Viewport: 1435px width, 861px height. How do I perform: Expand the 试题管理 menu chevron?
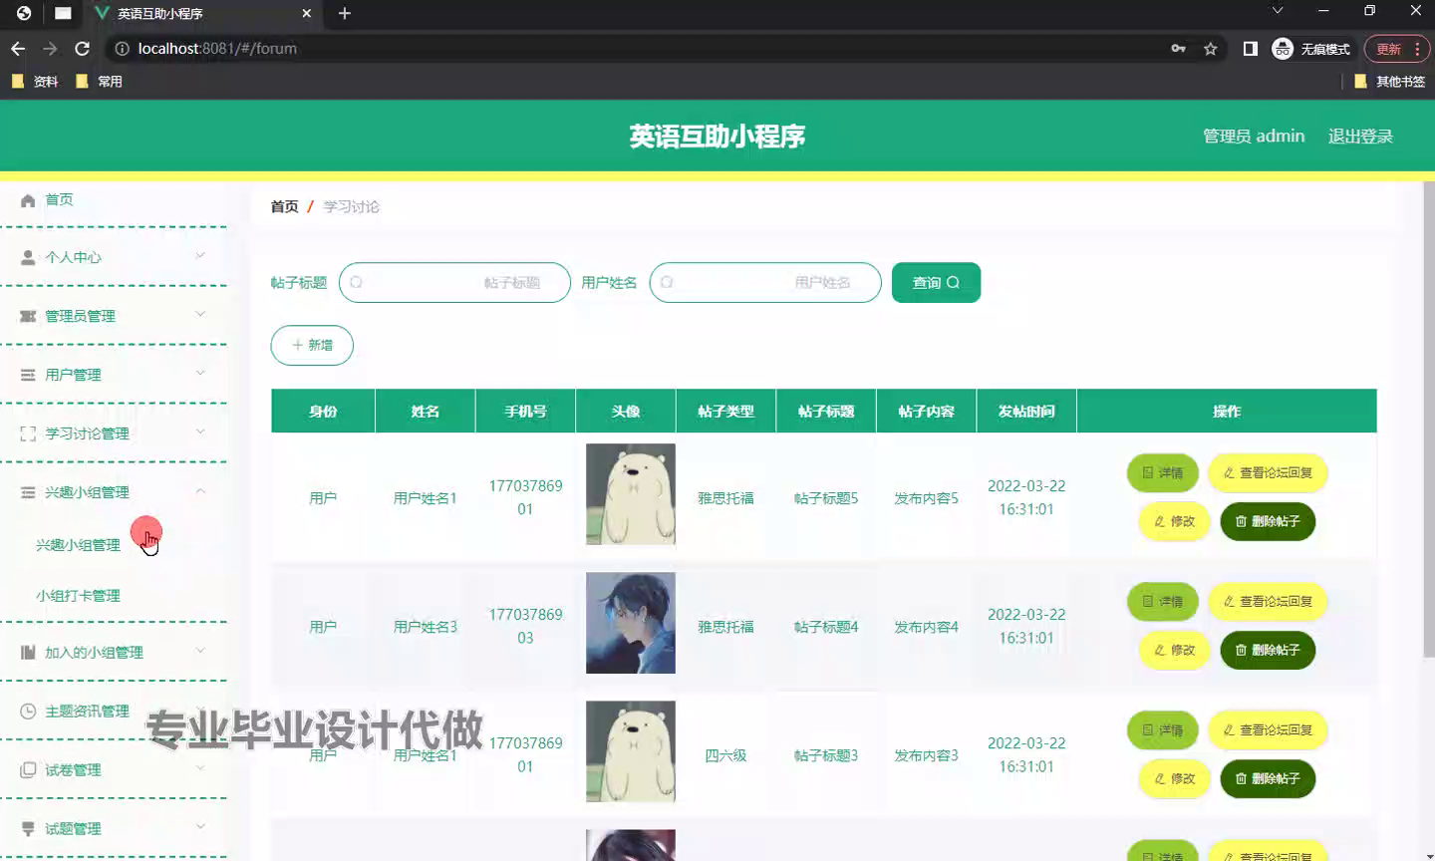200,827
